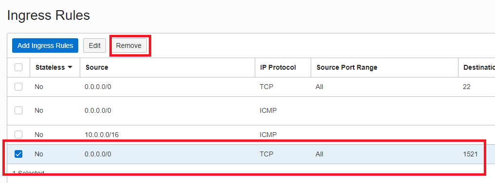The image size is (495, 183).
Task: Check the TCP port 22 rule checkbox
Action: 18,87
